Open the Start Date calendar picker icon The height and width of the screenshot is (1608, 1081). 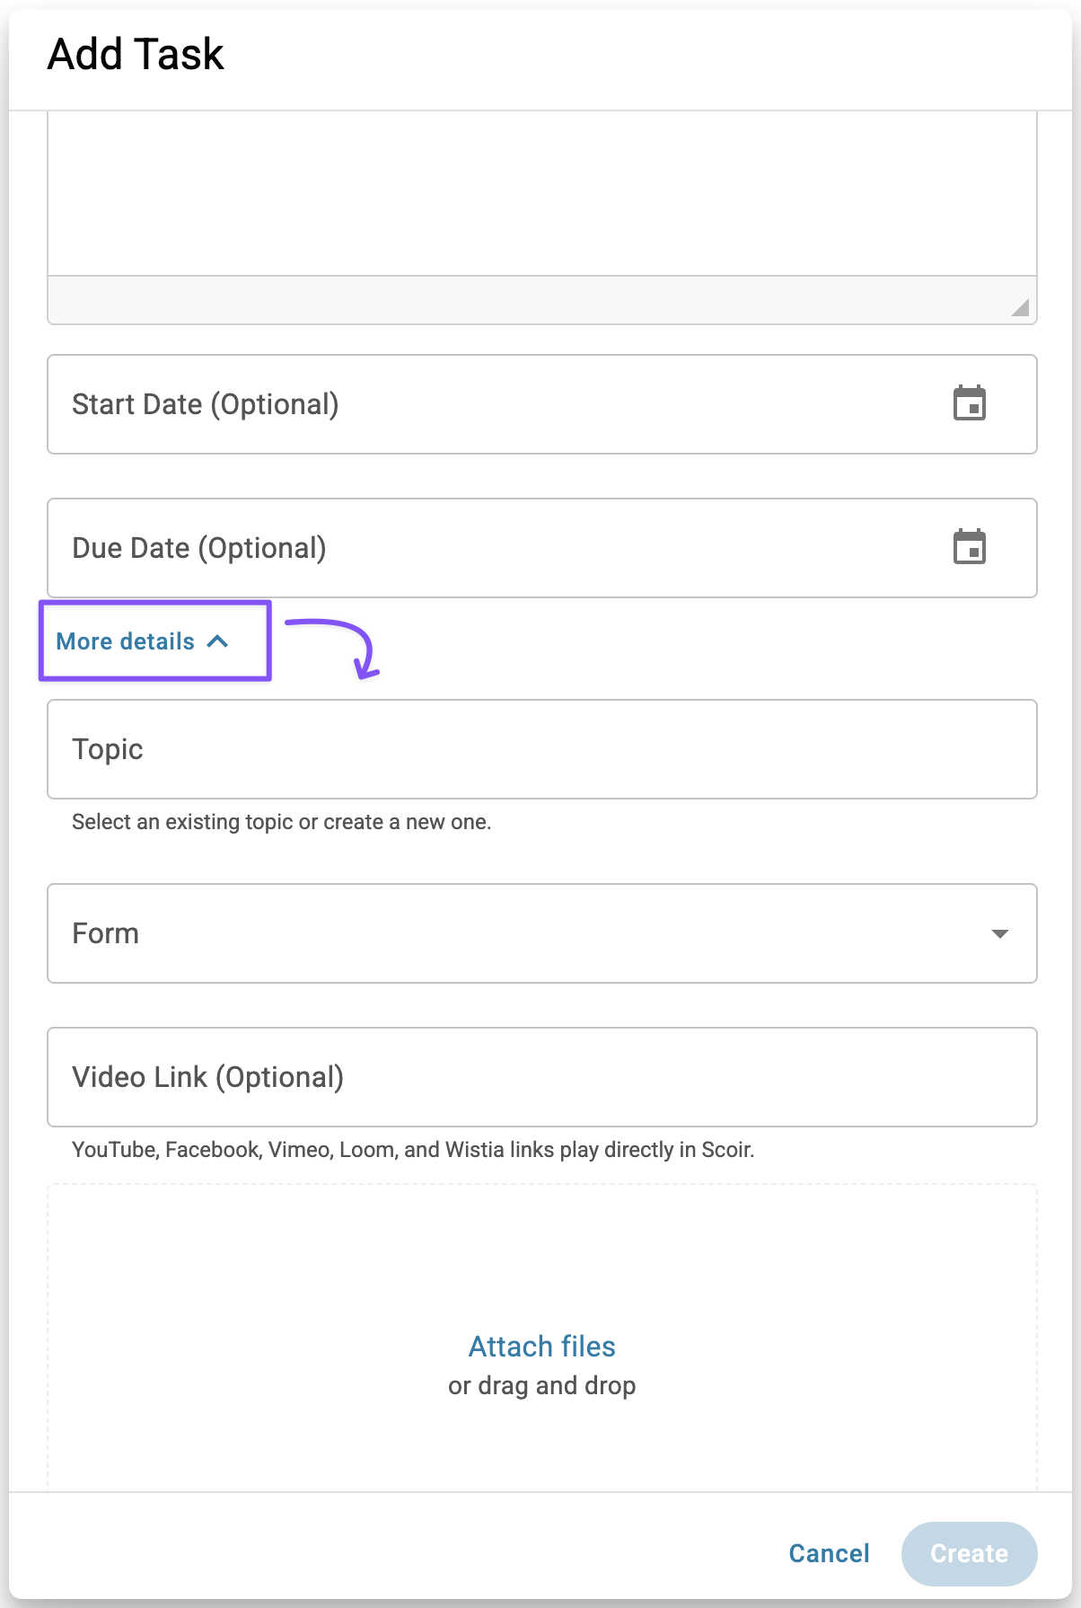[969, 403]
